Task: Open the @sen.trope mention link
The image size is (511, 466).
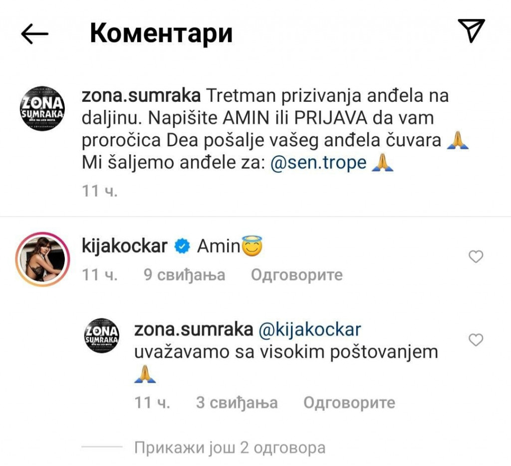Action: pyautogui.click(x=318, y=162)
